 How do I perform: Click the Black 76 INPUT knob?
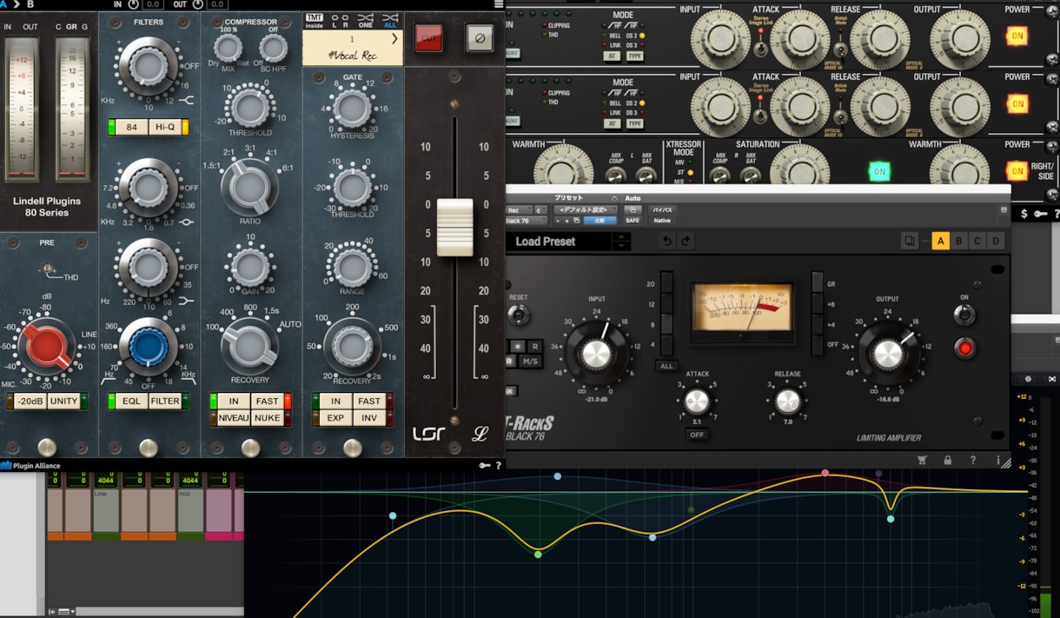click(x=596, y=355)
